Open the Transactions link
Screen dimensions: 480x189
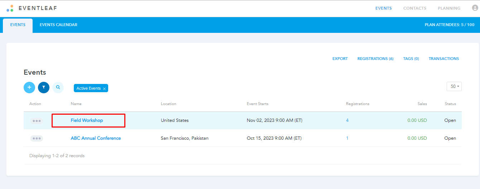(444, 59)
